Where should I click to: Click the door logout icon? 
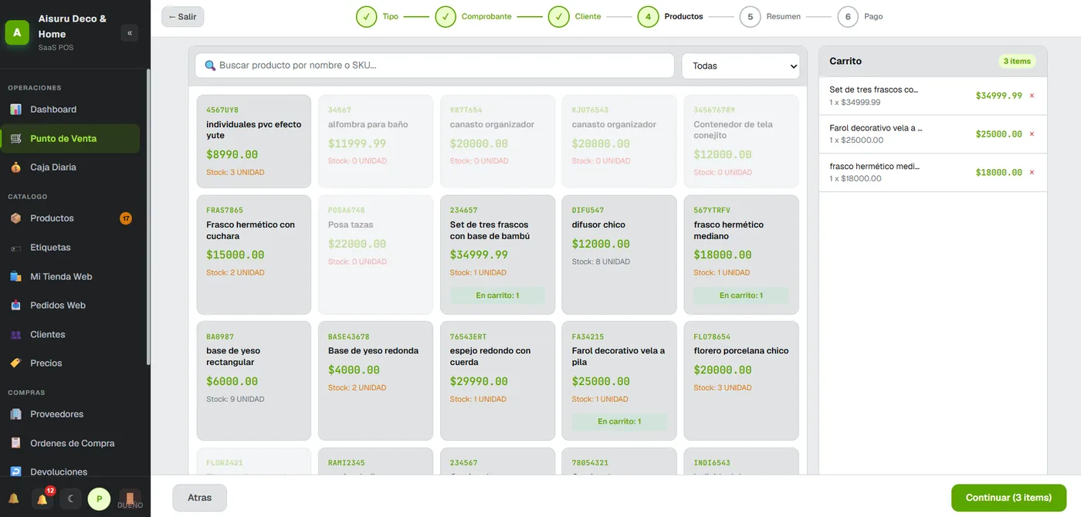130,498
